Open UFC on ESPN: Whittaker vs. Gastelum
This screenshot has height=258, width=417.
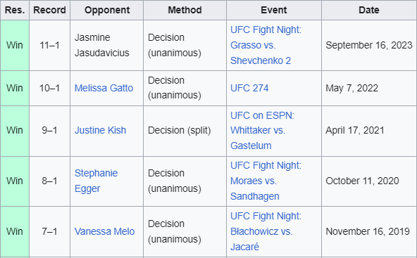click(263, 130)
